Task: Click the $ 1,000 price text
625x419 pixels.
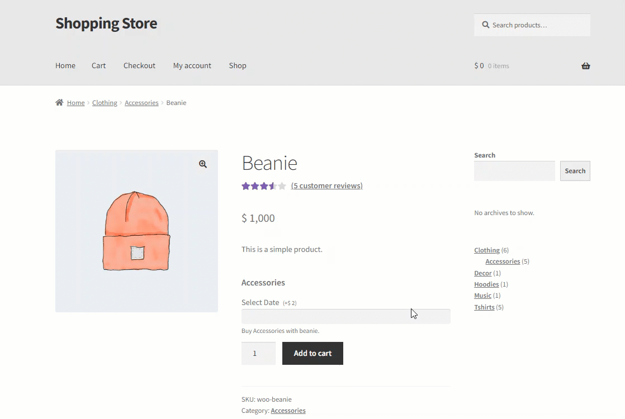Action: pos(258,218)
